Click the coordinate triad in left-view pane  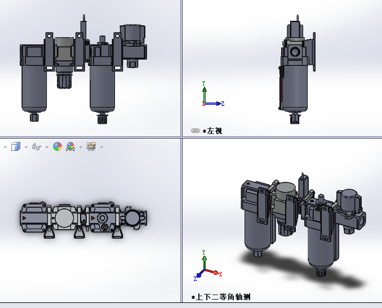[212, 95]
